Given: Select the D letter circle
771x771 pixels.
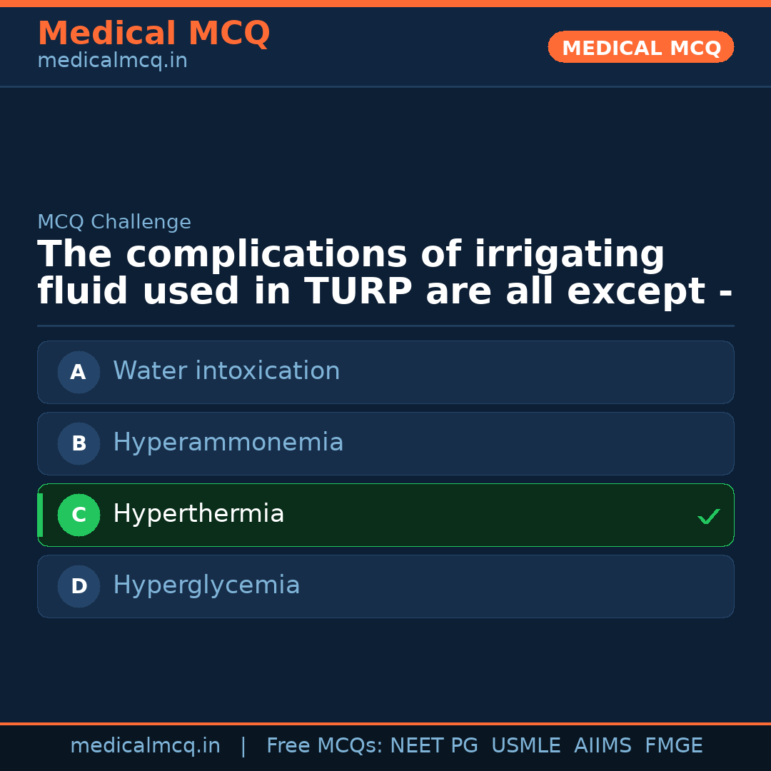Looking at the screenshot, I should coord(79,586).
